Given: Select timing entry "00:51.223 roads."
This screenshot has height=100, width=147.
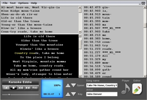Looking at the screenshot, I should click(99, 49).
